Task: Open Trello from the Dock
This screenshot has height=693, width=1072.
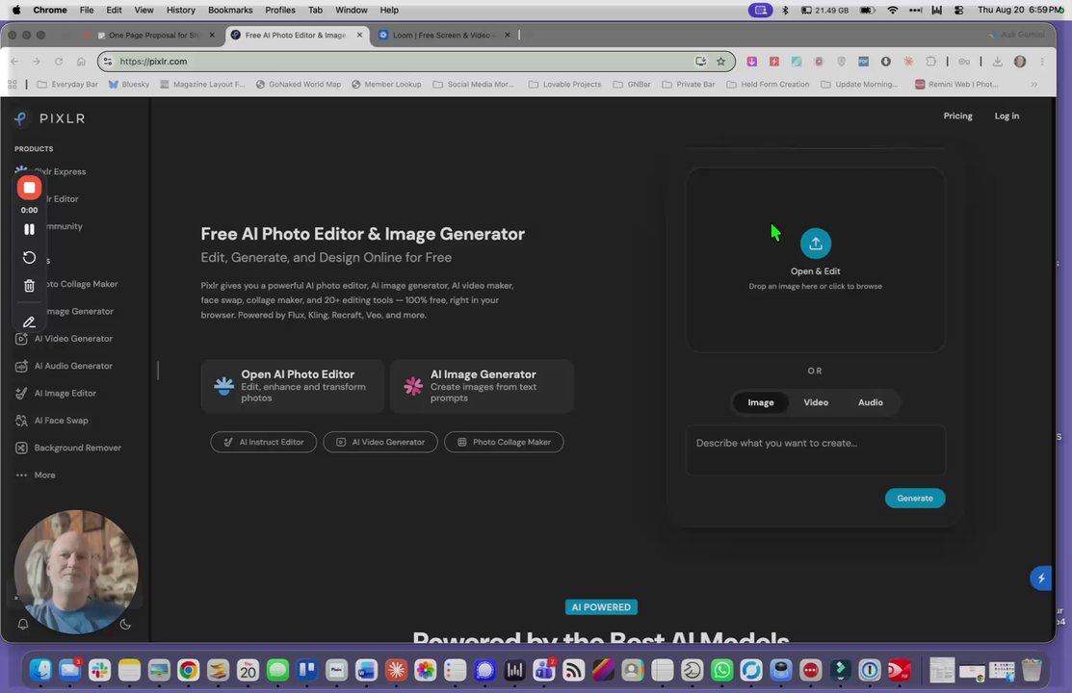Action: pos(306,670)
